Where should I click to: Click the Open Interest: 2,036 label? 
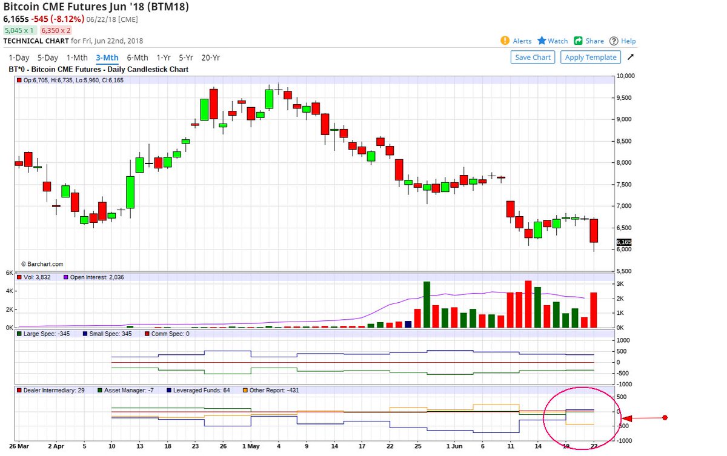98,277
